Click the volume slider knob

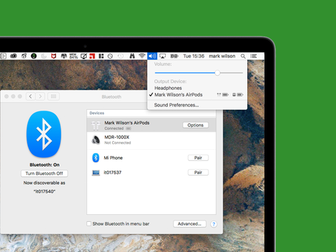coord(217,73)
